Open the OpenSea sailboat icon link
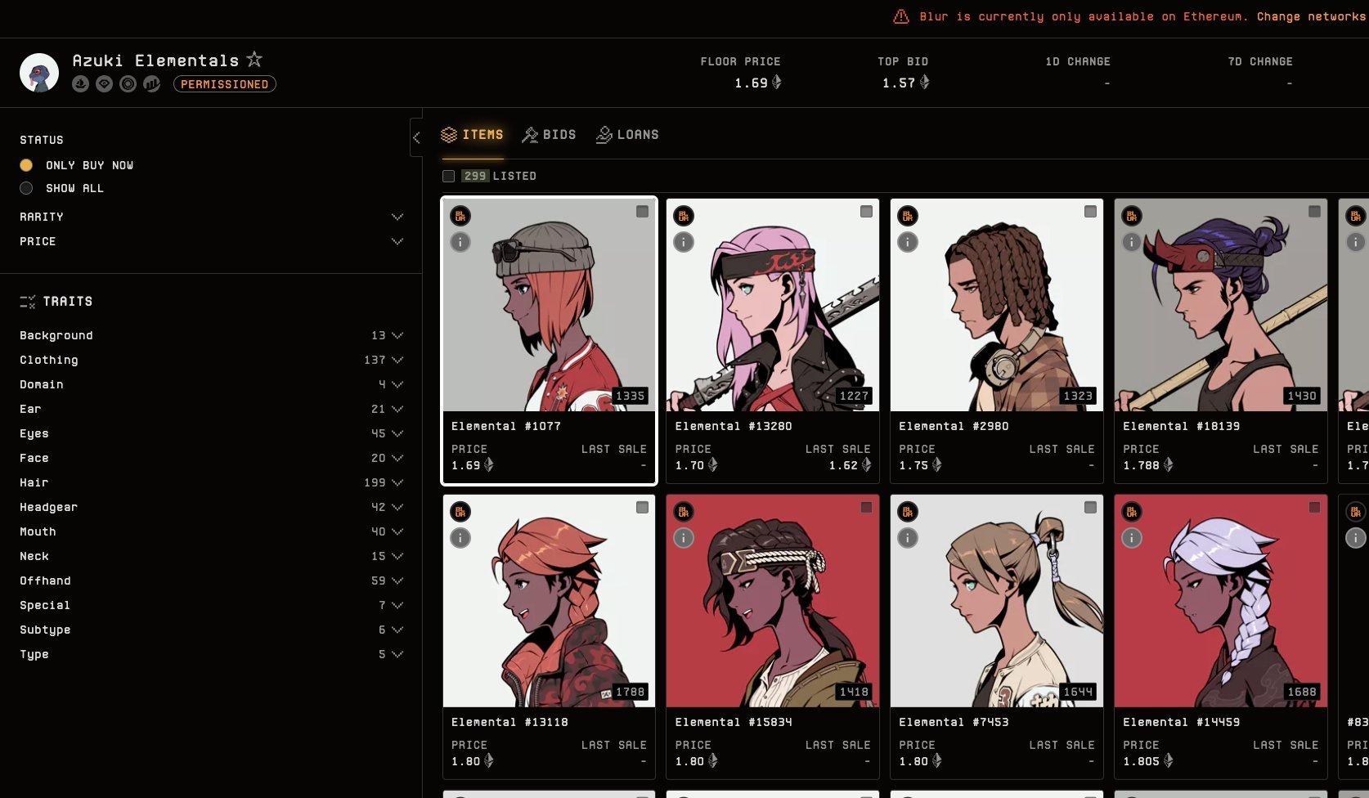The width and height of the screenshot is (1369, 798). click(x=80, y=83)
